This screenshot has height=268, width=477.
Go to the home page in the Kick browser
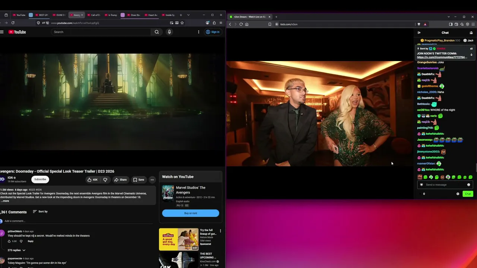(247, 24)
